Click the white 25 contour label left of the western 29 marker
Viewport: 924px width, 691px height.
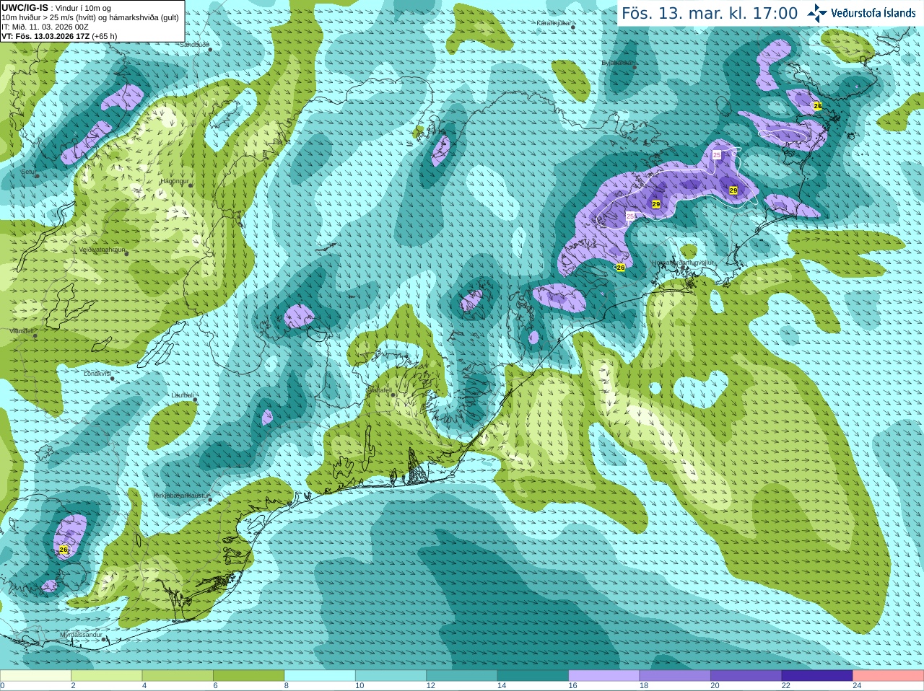point(630,216)
